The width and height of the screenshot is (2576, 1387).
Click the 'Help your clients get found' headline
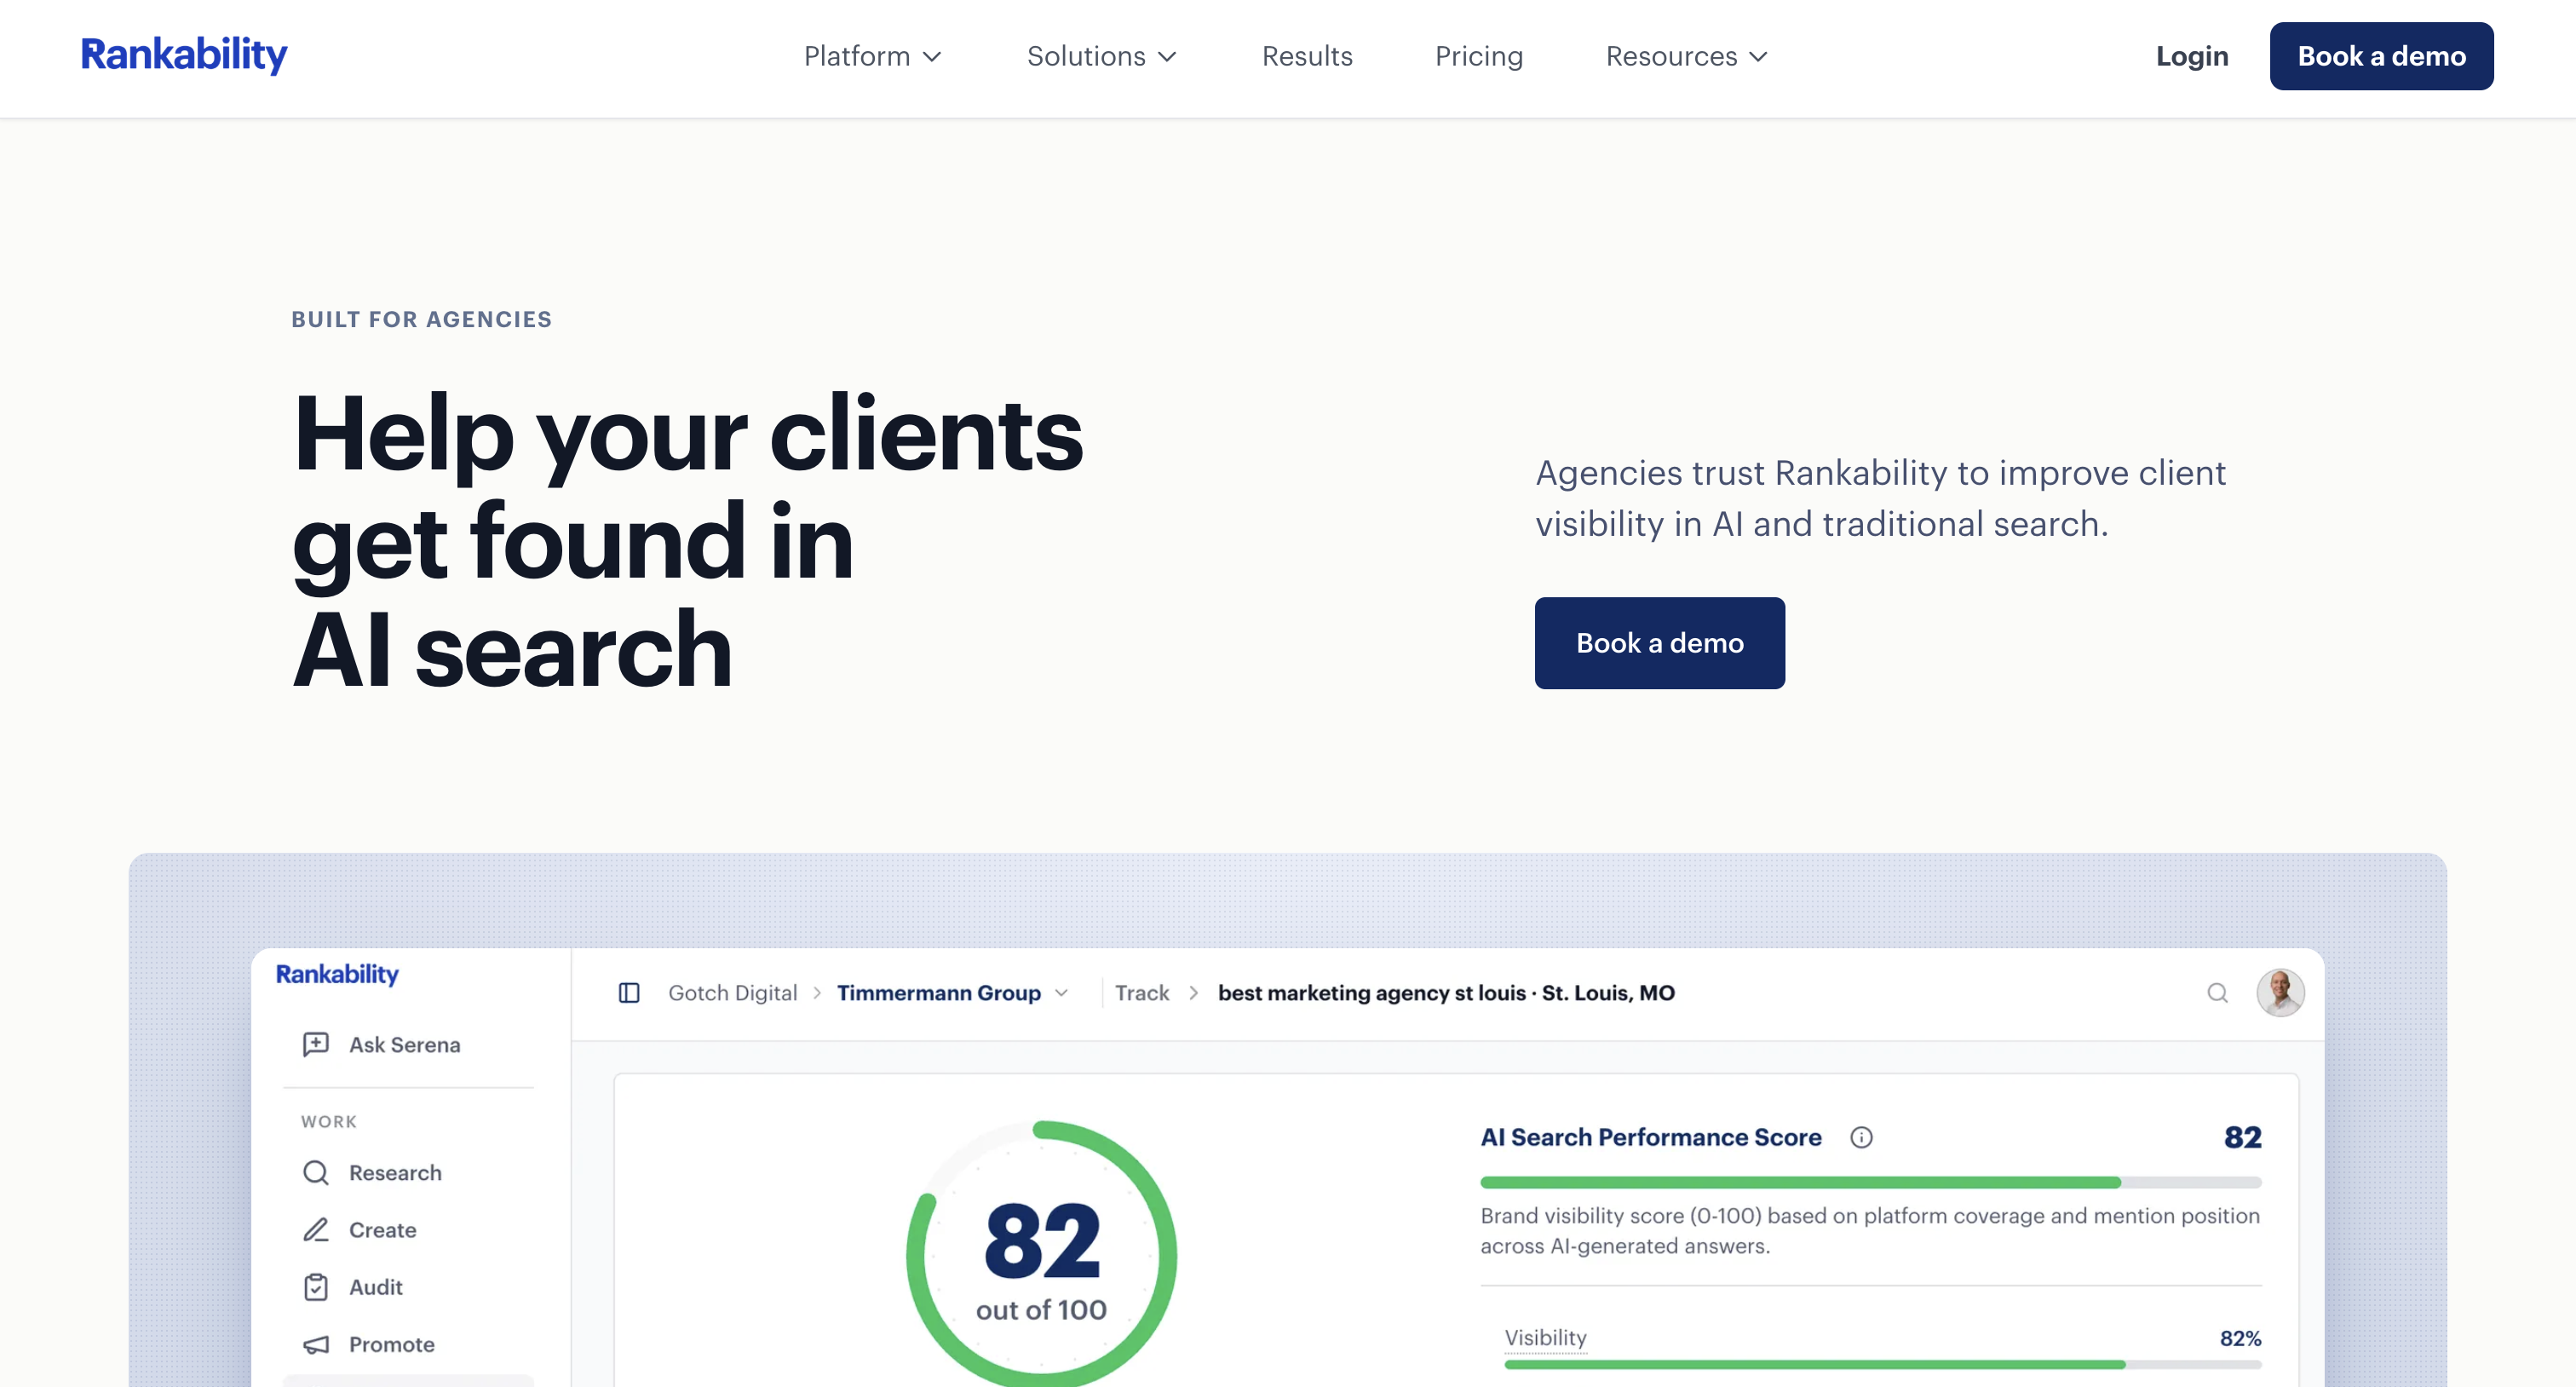tap(688, 540)
